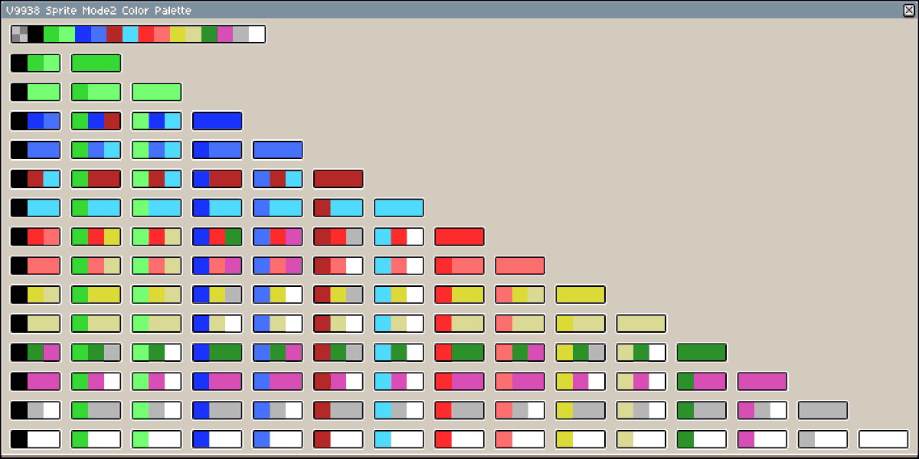
Task: Close the V9938 Sprite Mode2 Color Palette window
Action: (909, 10)
